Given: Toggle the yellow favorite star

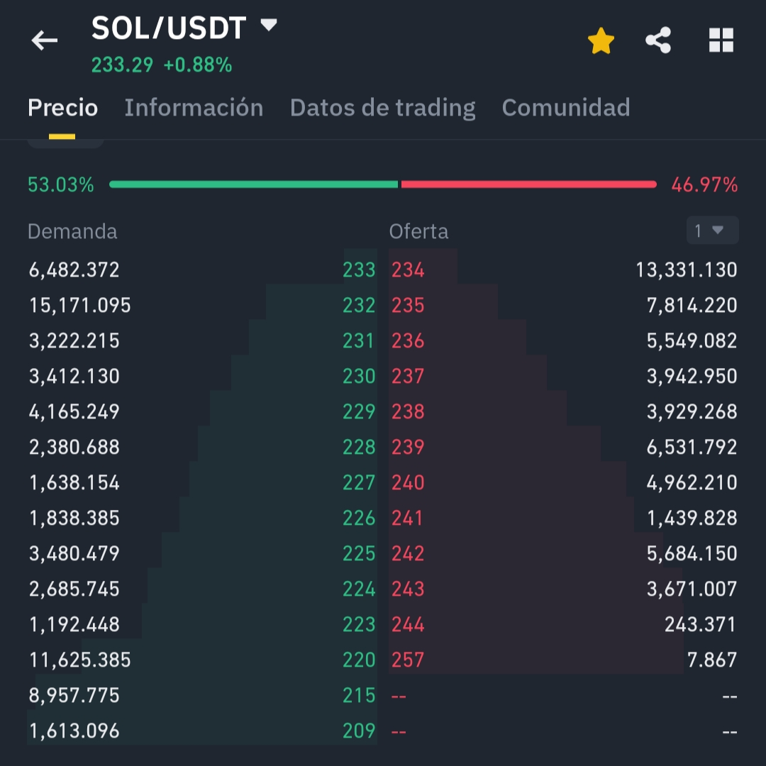Looking at the screenshot, I should point(601,41).
